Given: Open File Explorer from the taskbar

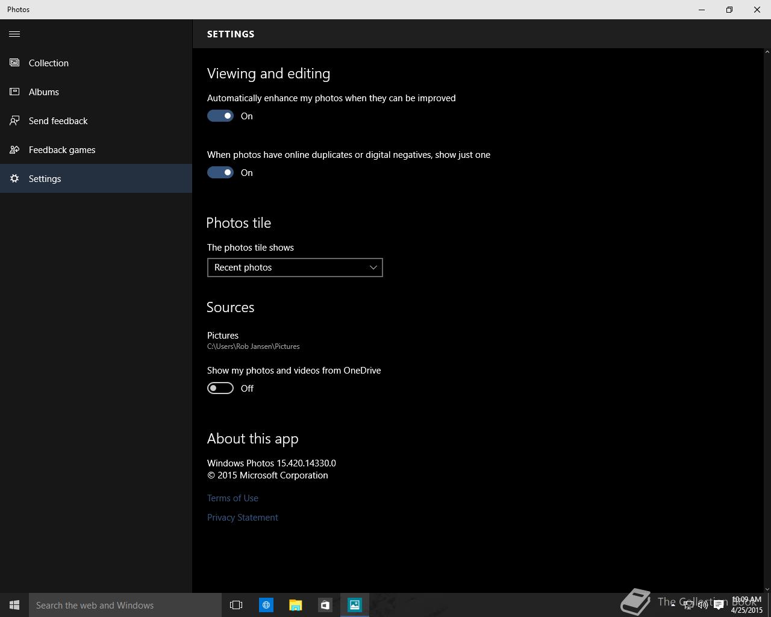Looking at the screenshot, I should pos(295,605).
